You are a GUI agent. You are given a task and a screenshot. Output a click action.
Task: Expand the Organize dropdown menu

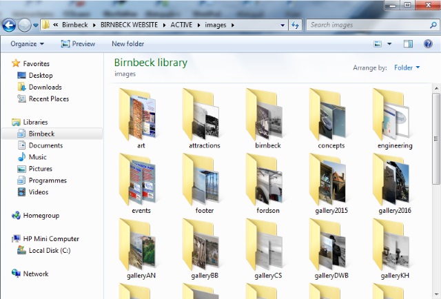pos(28,43)
